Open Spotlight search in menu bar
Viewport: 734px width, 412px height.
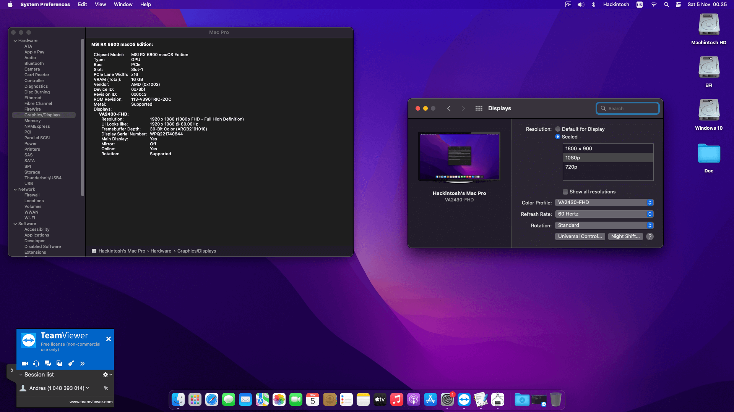tap(666, 5)
